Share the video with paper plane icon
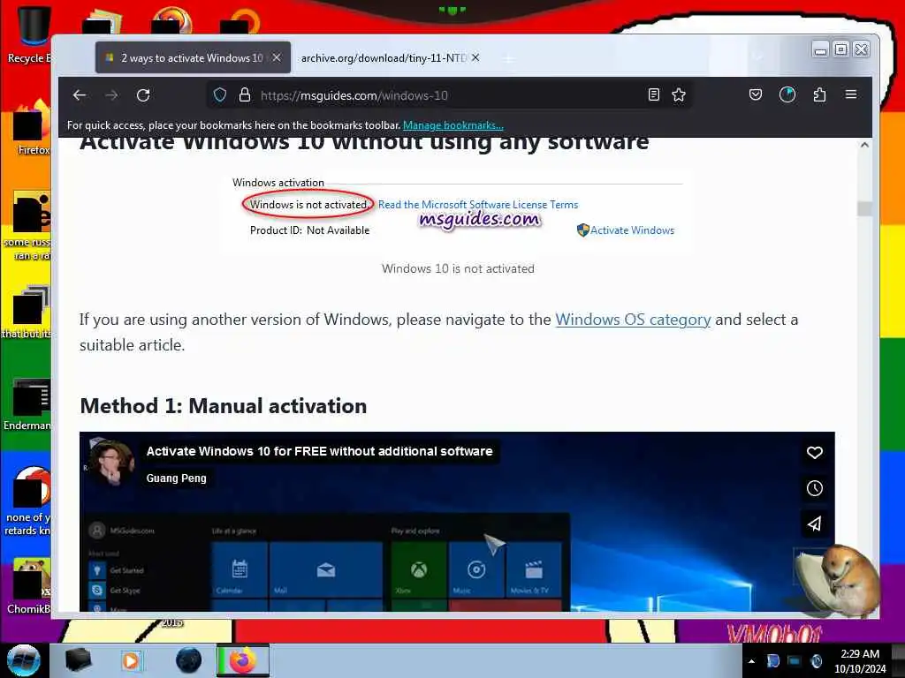This screenshot has height=678, width=905. (x=814, y=524)
